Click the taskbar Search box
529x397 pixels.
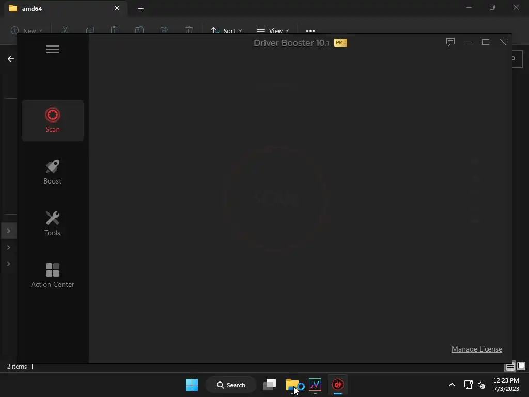(x=231, y=385)
